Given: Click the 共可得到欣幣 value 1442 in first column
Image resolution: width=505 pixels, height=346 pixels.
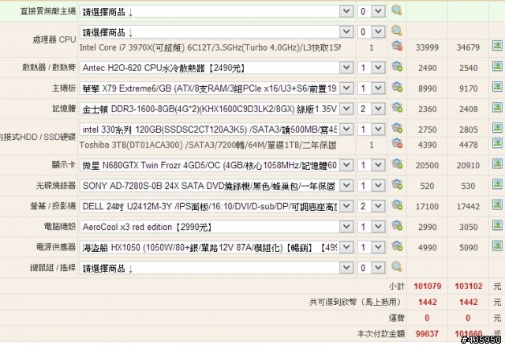Looking at the screenshot, I should click(428, 302).
